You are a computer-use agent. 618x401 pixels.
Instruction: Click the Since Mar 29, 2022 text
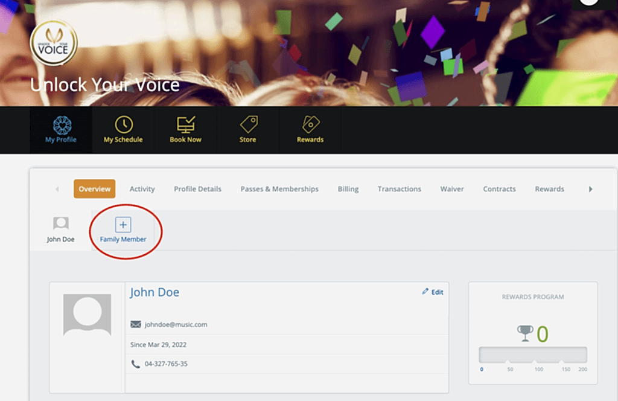click(x=159, y=345)
